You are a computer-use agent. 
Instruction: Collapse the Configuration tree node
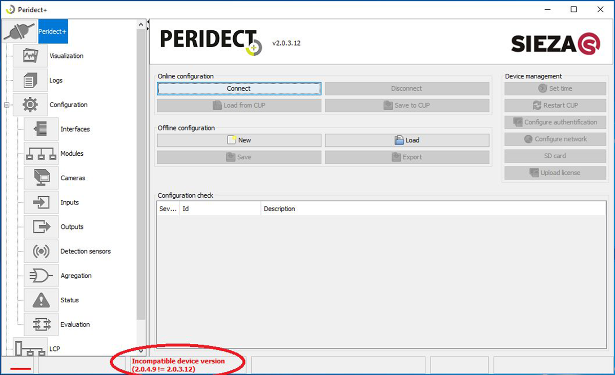tap(7, 105)
